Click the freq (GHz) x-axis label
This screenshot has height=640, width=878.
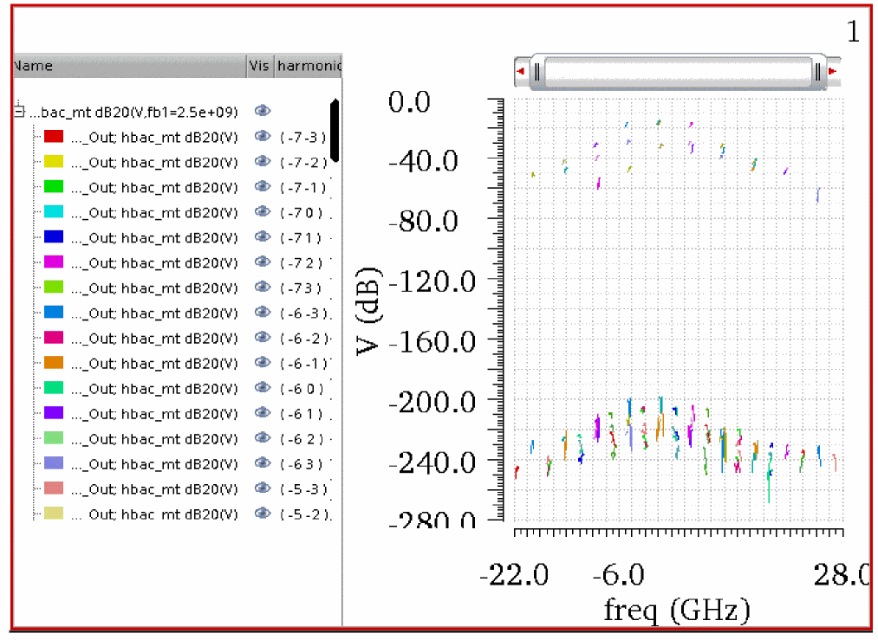(676, 611)
